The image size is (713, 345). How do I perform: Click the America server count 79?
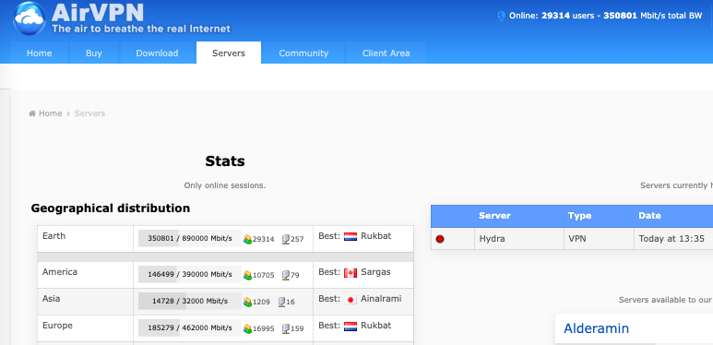294,275
